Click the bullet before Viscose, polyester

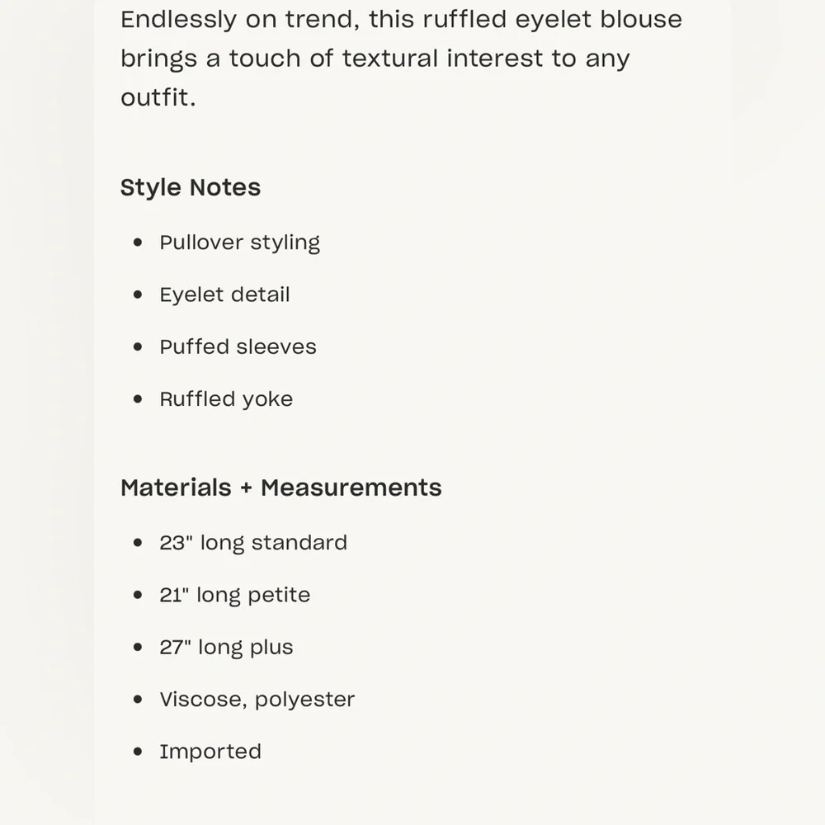pyautogui.click(x=138, y=700)
